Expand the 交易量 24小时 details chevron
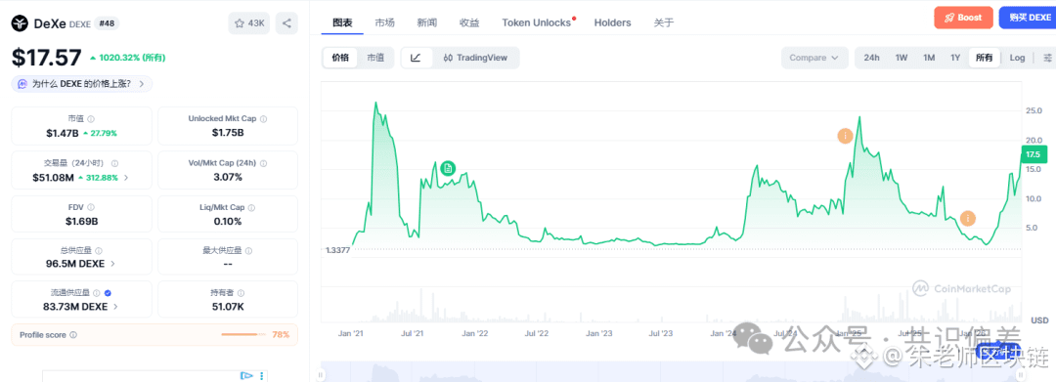The width and height of the screenshot is (1056, 382). click(x=126, y=178)
